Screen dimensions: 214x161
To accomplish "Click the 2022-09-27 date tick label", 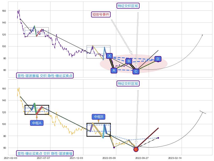I will coord(142,158).
